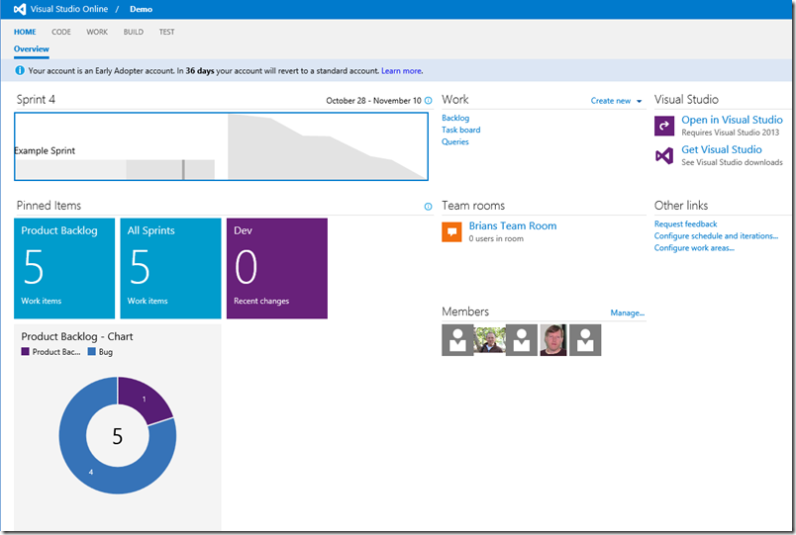Switch to the BUILD tab

134,32
